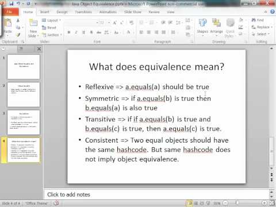Open the Layout dropdown
Image resolution: width=276 pixels, height=207 pixels.
pyautogui.click(x=51, y=20)
